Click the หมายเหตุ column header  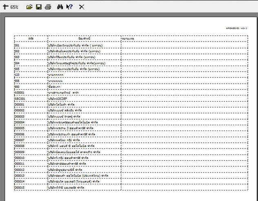point(128,39)
